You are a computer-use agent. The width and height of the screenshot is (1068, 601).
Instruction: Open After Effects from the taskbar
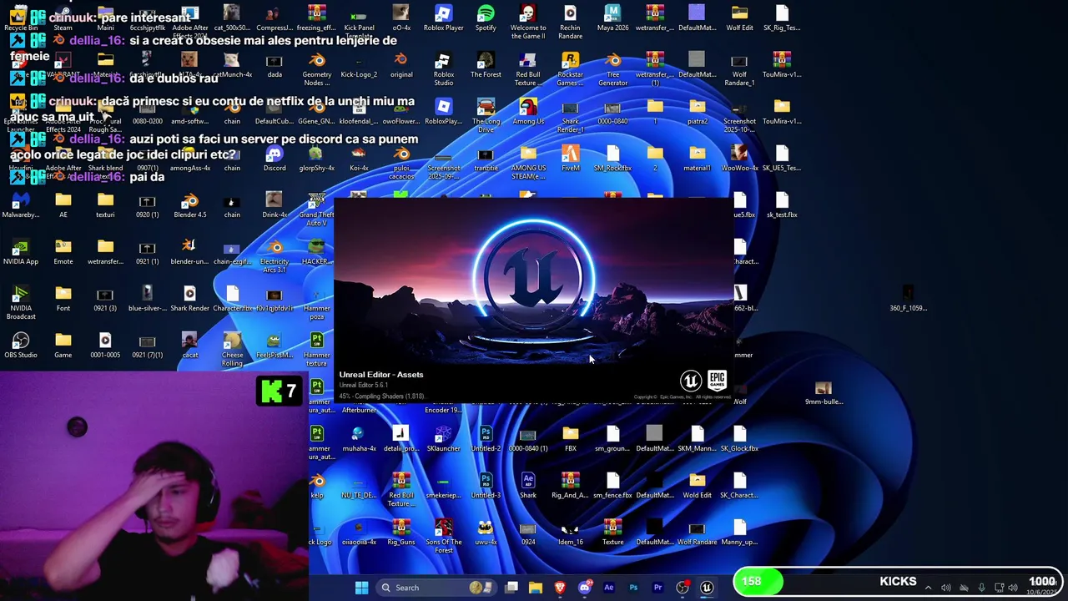[x=608, y=588]
